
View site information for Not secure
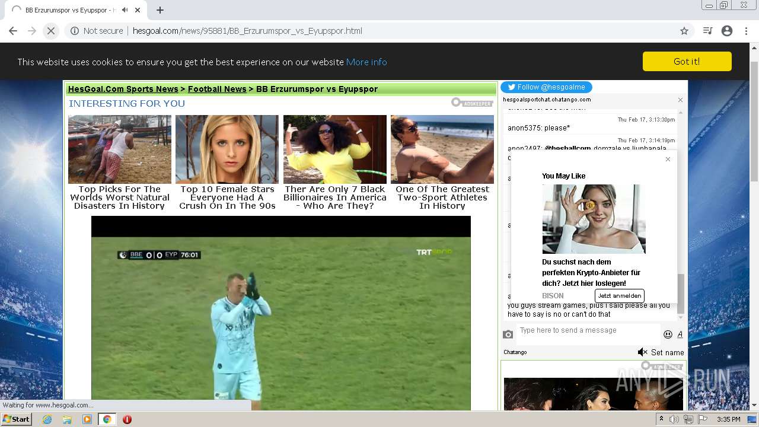pyautogui.click(x=97, y=31)
